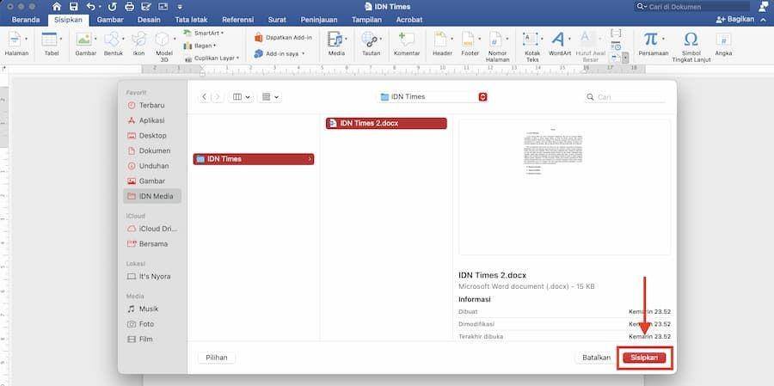
Task: Insert an icon with Ikon button
Action: click(x=138, y=44)
